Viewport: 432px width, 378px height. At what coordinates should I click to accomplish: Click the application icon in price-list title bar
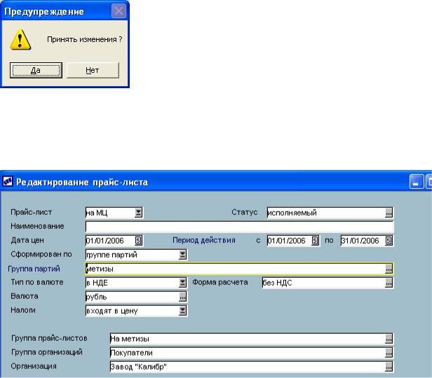[8, 182]
